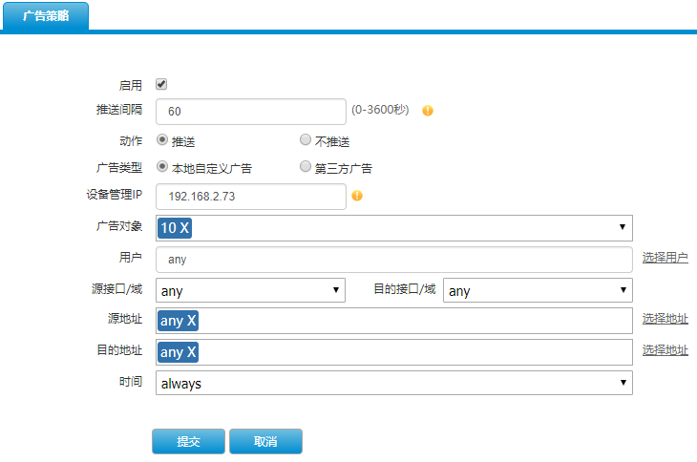The width and height of the screenshot is (697, 462).
Task: Toggle the 启用 checkbox
Action: [161, 84]
